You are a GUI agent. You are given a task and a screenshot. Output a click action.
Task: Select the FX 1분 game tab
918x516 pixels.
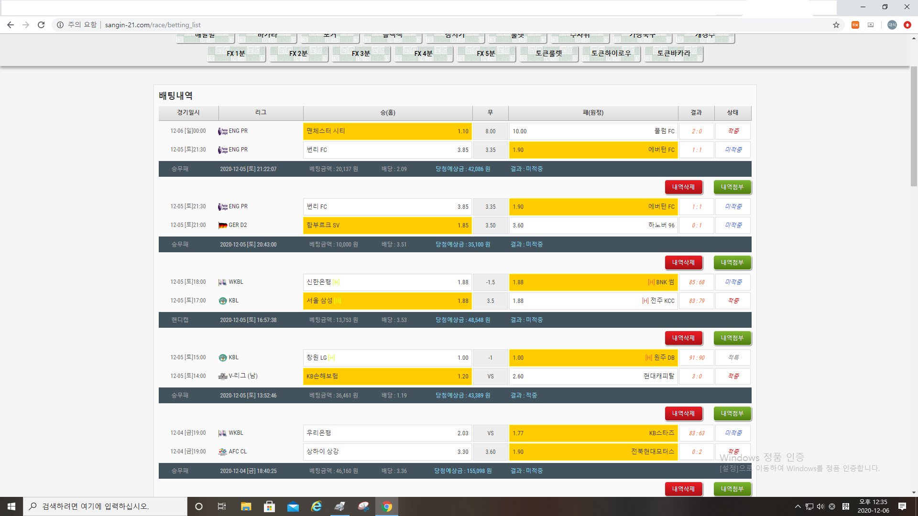tap(236, 54)
